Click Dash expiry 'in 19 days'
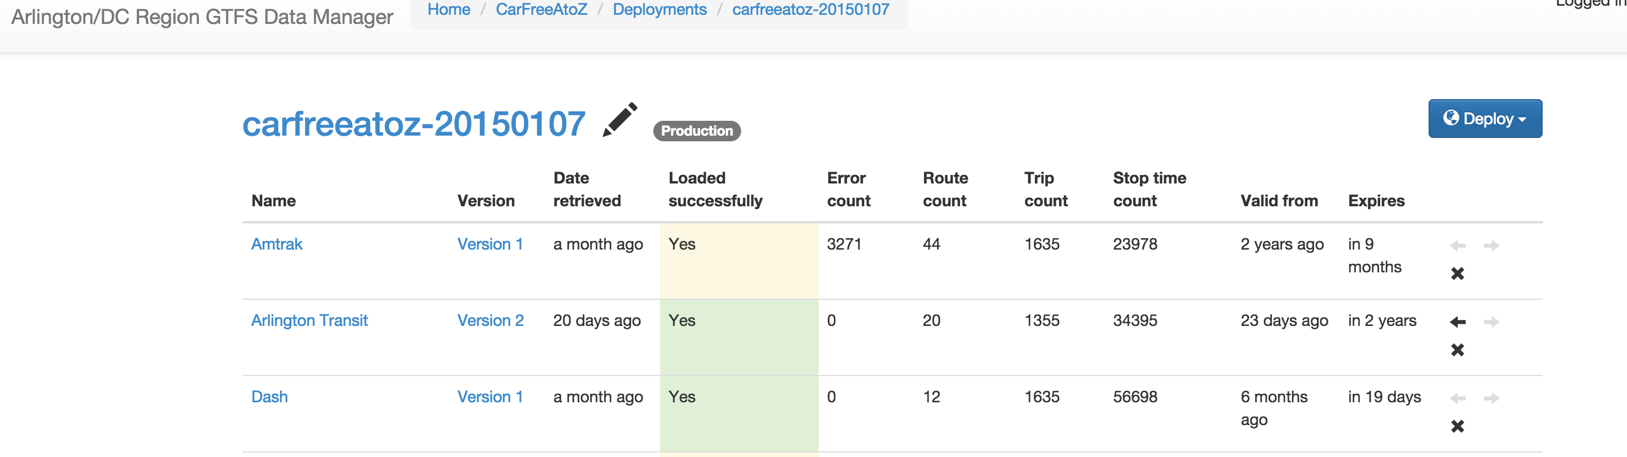 (x=1385, y=397)
